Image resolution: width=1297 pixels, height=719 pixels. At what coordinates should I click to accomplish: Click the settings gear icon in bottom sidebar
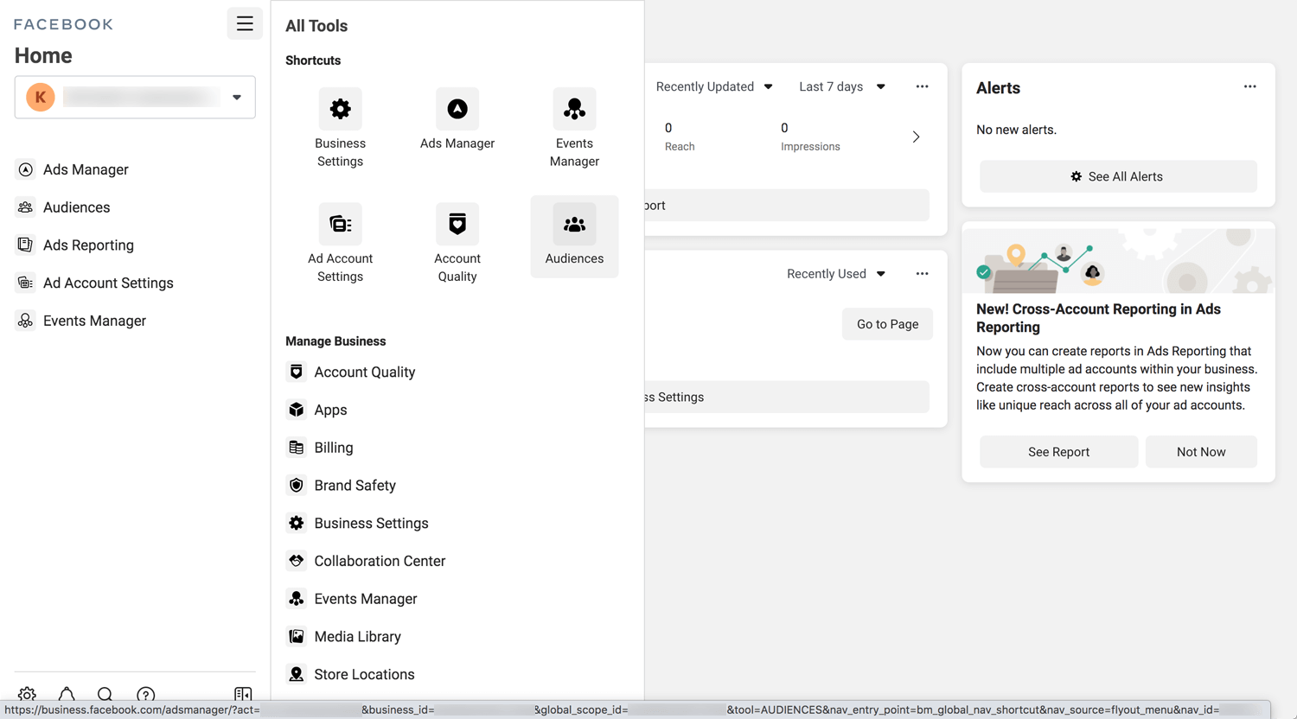[x=27, y=694]
